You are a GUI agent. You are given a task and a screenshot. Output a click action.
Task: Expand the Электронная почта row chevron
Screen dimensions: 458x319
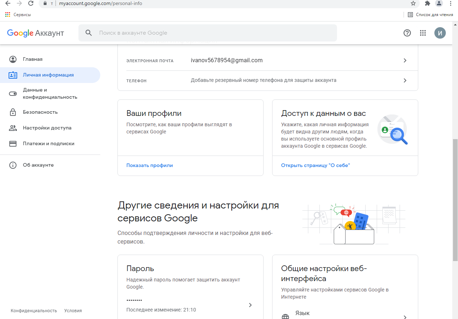coord(405,60)
